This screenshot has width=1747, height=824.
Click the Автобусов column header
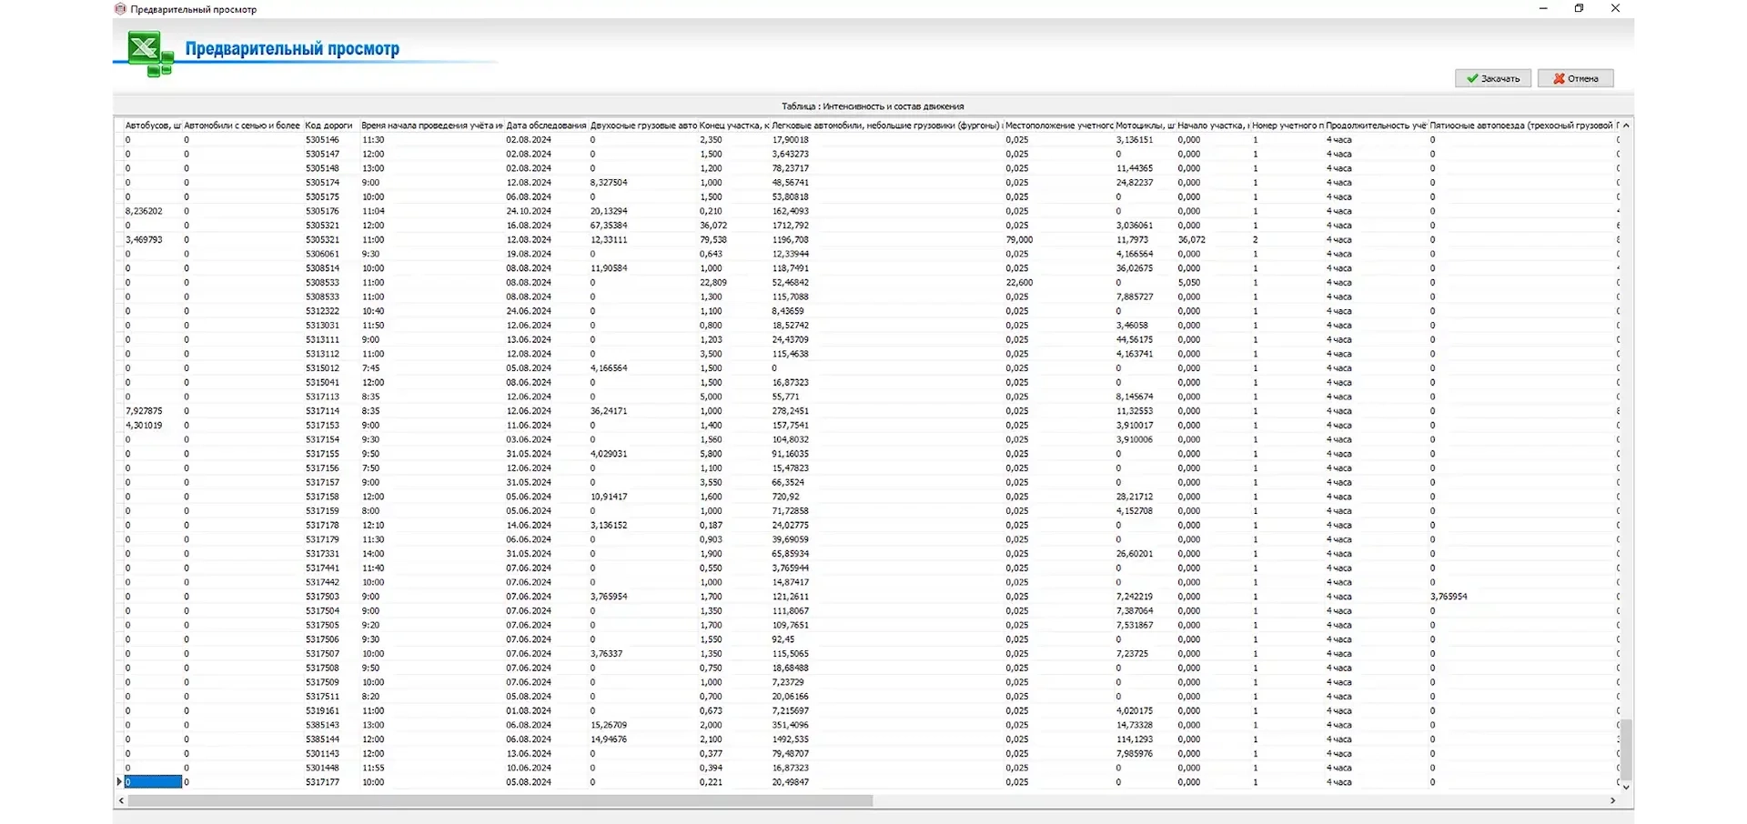click(x=152, y=126)
